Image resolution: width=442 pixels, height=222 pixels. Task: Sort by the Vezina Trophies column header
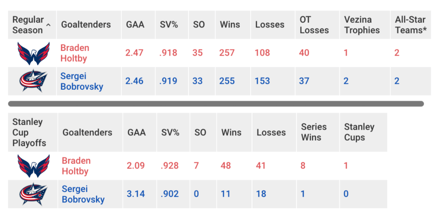point(362,25)
